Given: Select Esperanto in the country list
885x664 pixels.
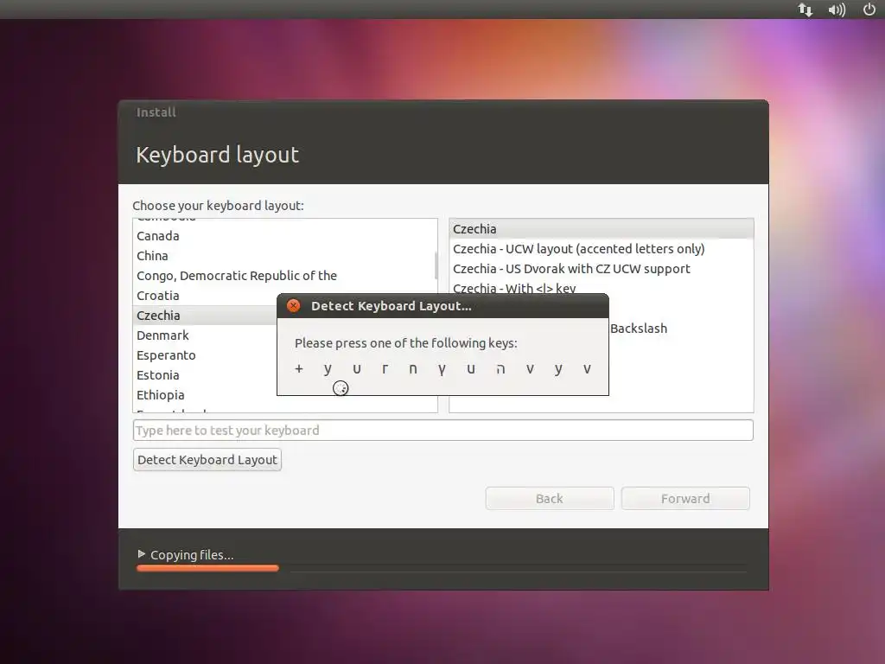Looking at the screenshot, I should (206, 355).
